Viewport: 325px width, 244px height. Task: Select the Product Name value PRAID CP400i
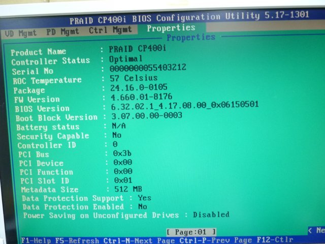pos(138,49)
